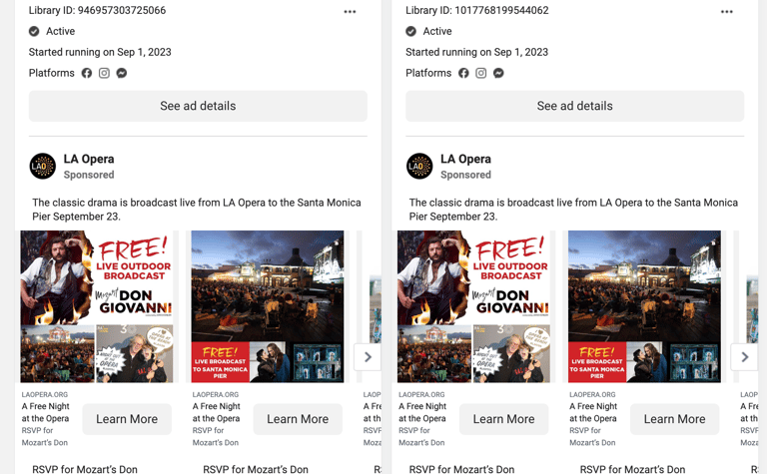Click Facebook platform icon in right ad

[463, 73]
